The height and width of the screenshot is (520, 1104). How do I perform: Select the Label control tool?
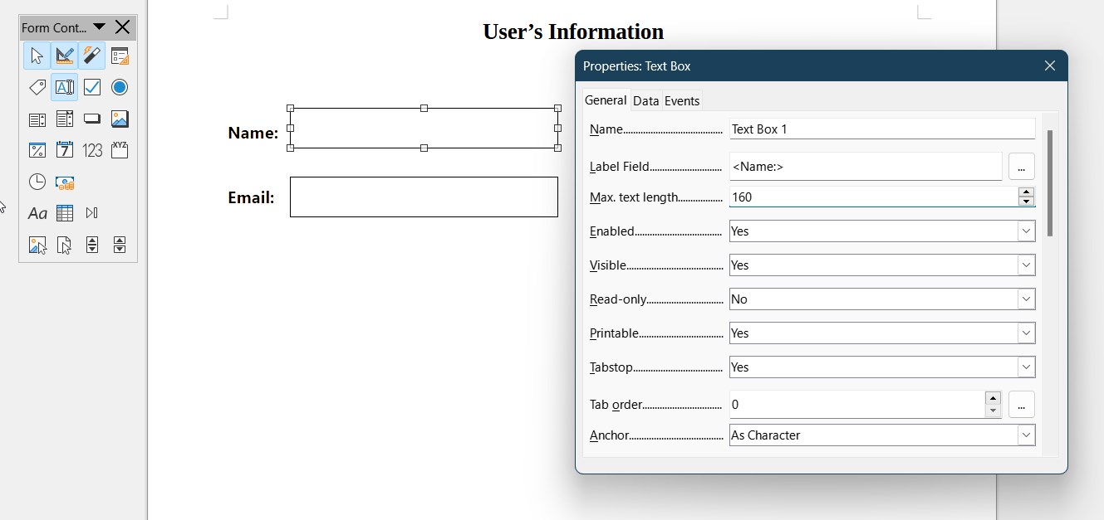[37, 87]
